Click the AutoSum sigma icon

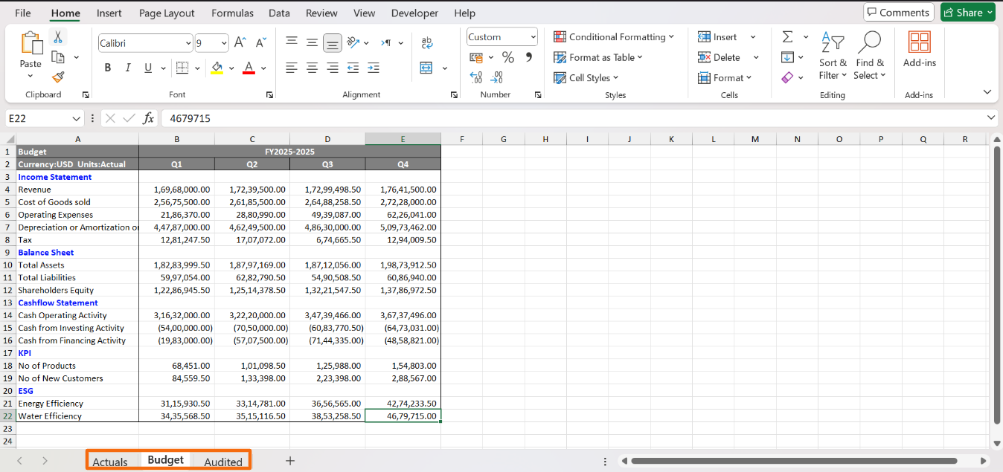point(787,36)
